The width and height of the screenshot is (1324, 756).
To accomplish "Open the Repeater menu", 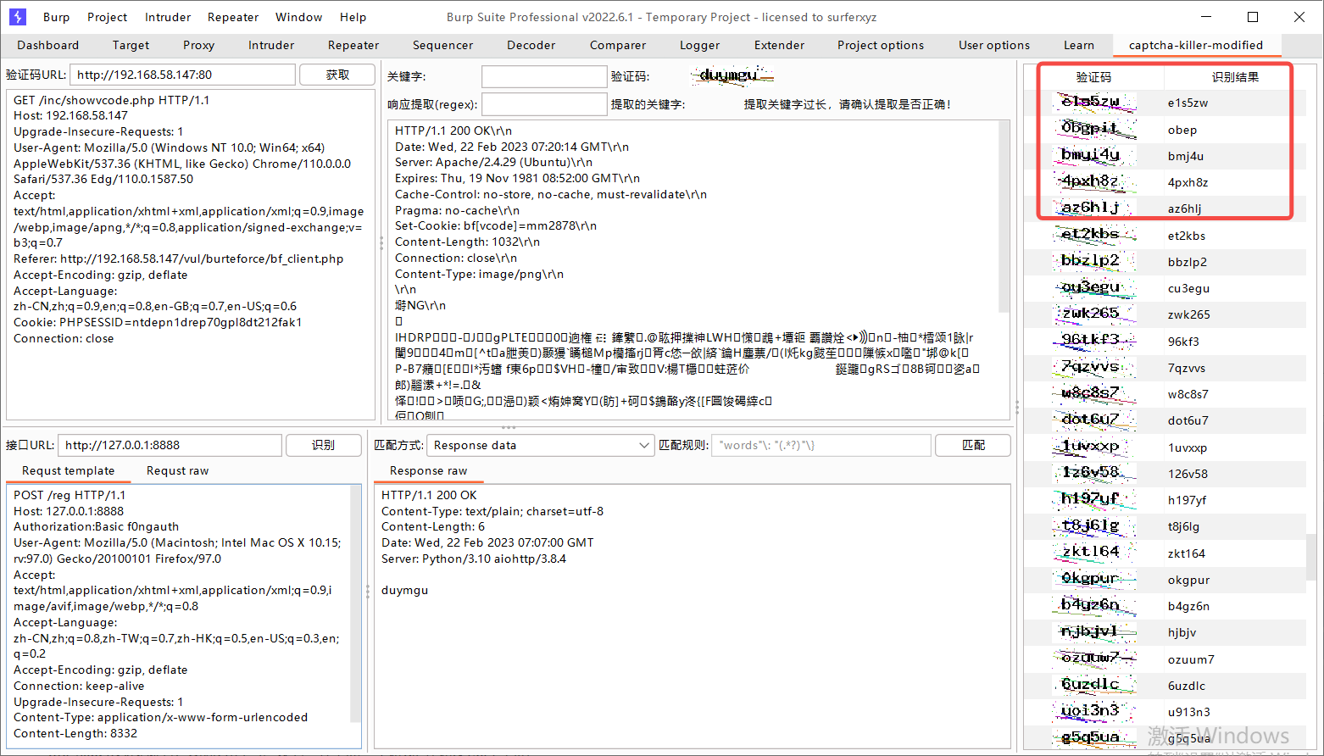I will (233, 17).
